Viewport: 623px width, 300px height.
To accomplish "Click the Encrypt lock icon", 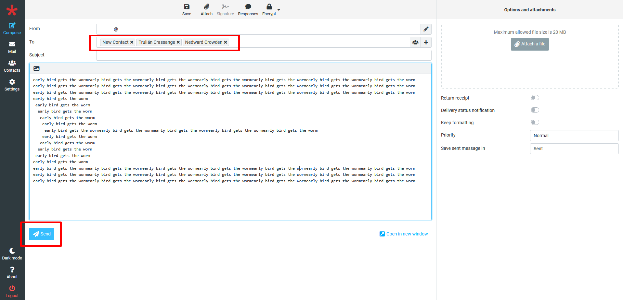I will [x=269, y=7].
